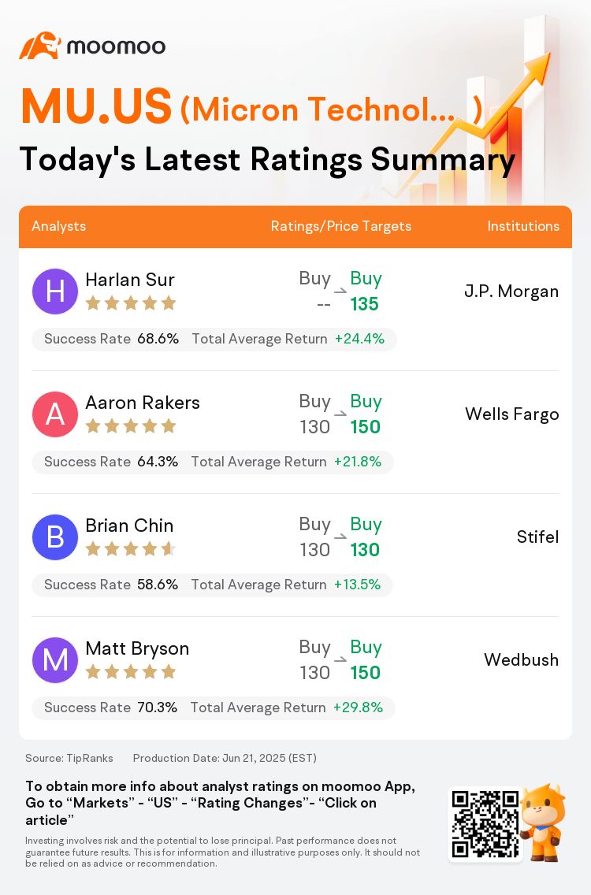Open the MU.US ticker title
Screen dimensions: 591x895
click(96, 106)
